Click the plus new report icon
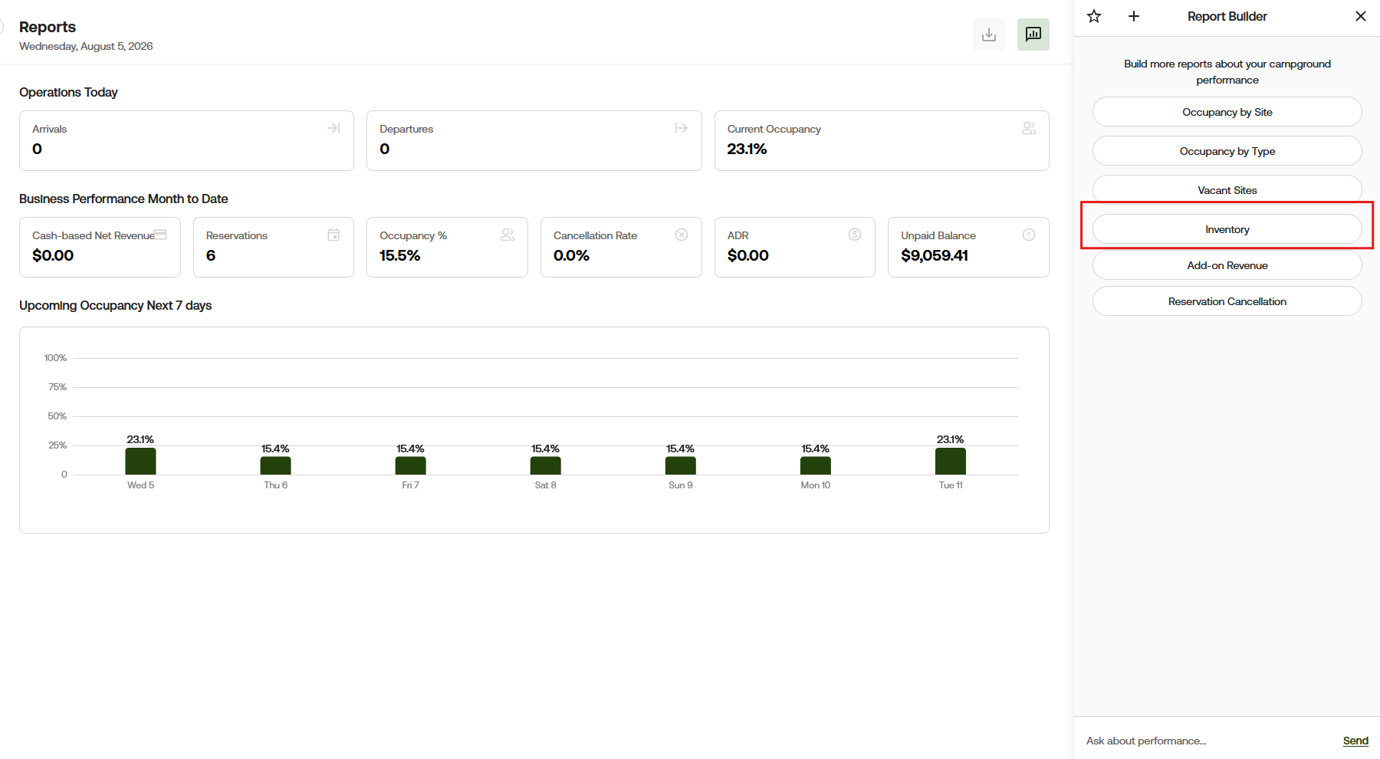Viewport: 1380px width, 759px height. [x=1134, y=16]
